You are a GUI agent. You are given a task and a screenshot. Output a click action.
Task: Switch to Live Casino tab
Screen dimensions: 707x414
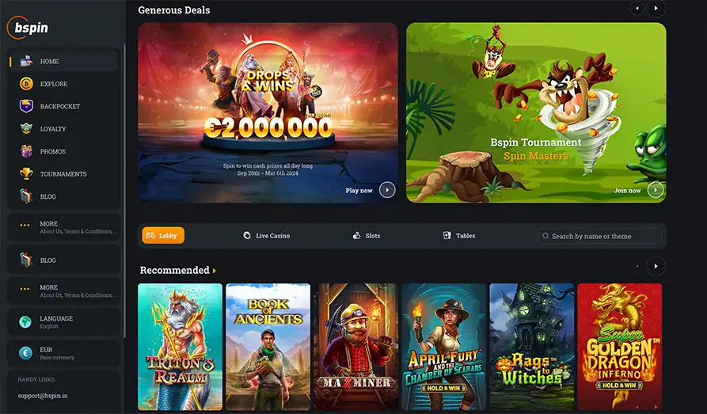tap(267, 235)
